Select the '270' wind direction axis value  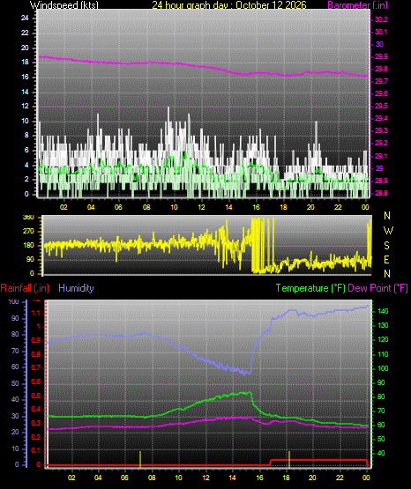(x=28, y=232)
